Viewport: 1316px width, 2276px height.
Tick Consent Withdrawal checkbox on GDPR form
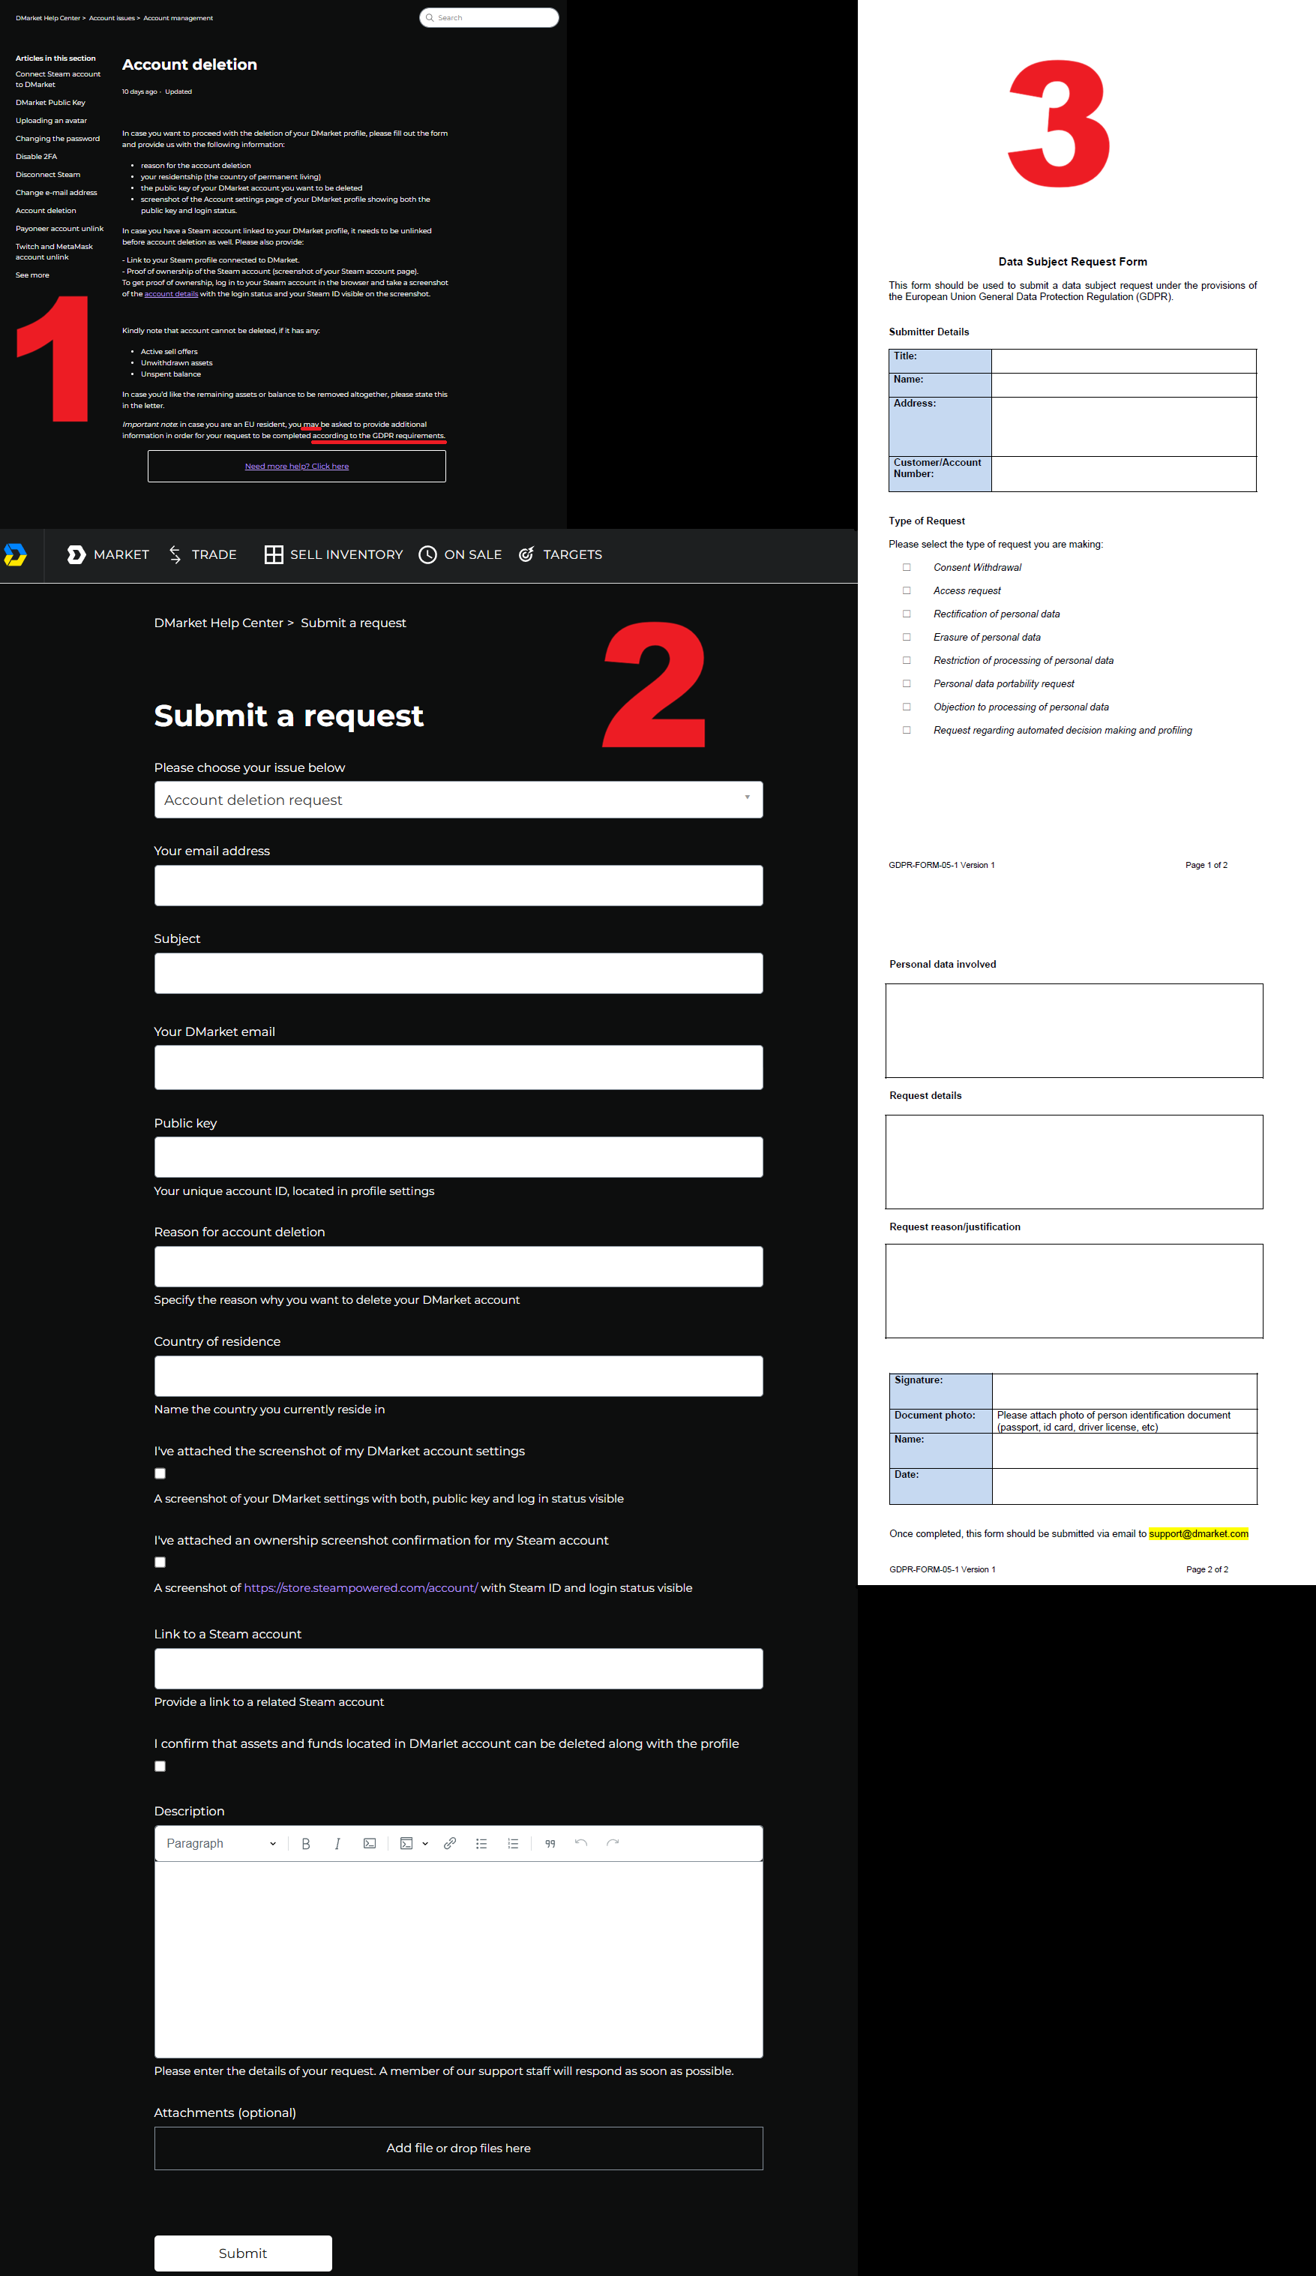pos(907,567)
